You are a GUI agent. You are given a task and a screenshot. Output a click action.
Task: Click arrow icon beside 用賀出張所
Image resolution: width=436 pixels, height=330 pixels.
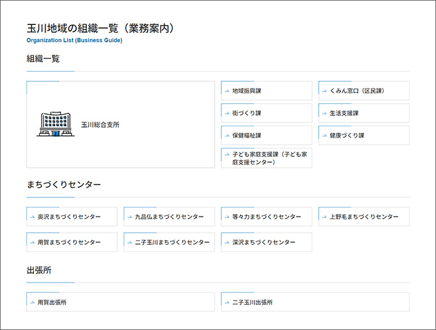pyautogui.click(x=32, y=302)
